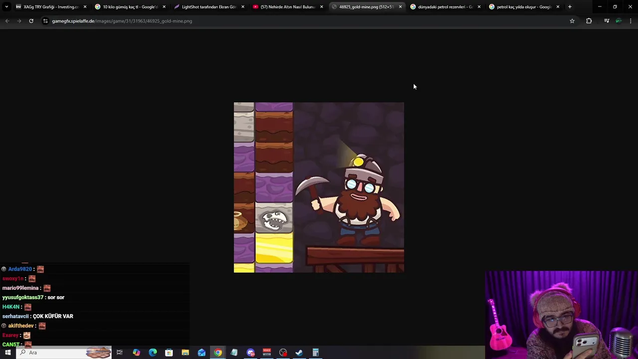Click the 'Ara' taskbar search box
This screenshot has height=359, width=638.
[64, 353]
